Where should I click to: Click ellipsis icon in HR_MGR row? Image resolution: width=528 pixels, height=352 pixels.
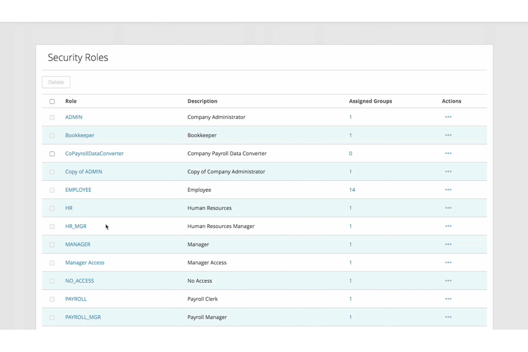[448, 226]
